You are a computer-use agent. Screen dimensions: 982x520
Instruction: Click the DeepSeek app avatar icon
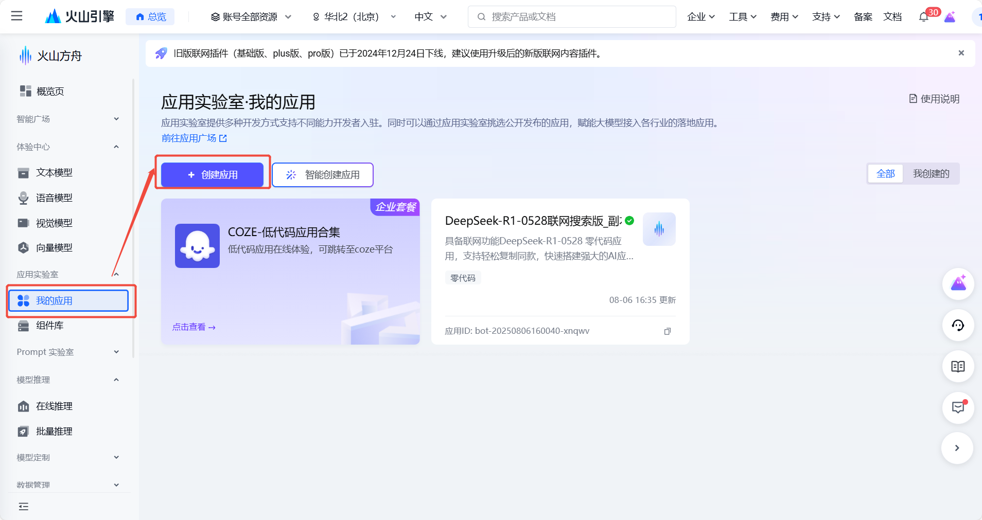[x=659, y=229]
